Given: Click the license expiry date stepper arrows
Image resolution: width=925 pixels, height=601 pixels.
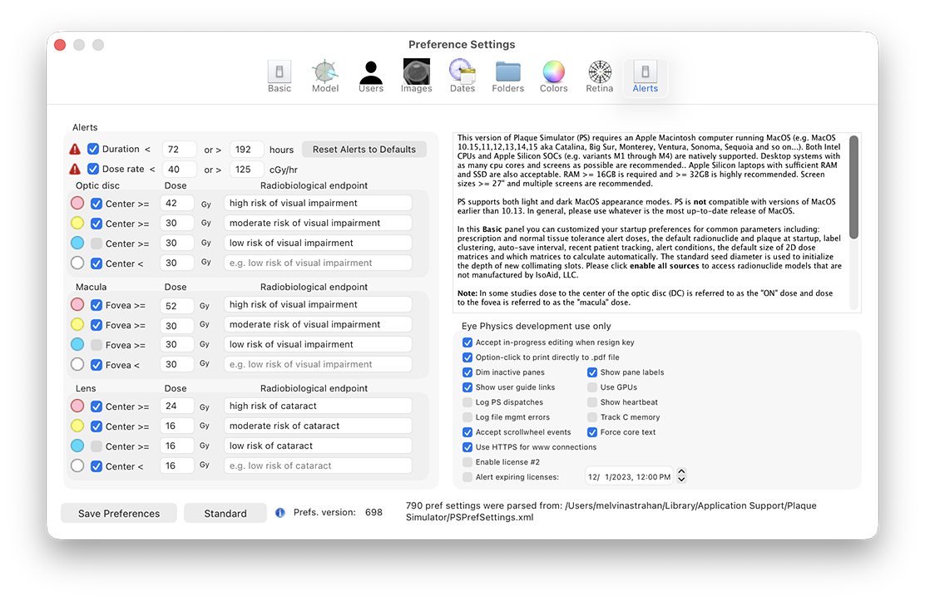Looking at the screenshot, I should pyautogui.click(x=682, y=475).
